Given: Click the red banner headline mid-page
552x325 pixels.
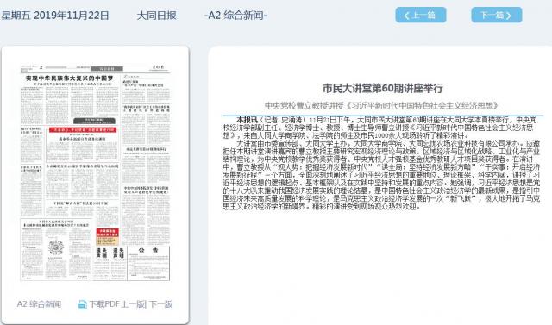Looking at the screenshot, I should click(83, 130).
